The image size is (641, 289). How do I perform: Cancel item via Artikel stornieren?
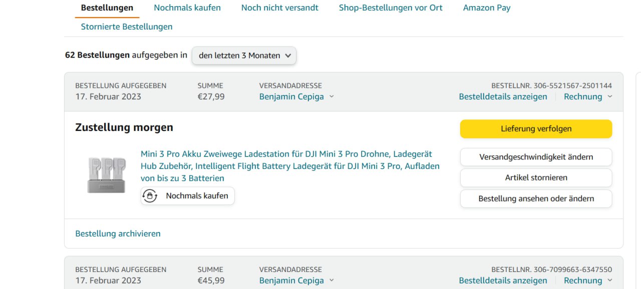coord(536,177)
